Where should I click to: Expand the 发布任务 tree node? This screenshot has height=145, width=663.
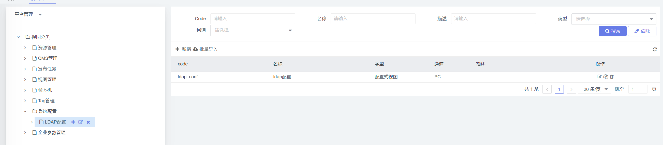point(25,69)
